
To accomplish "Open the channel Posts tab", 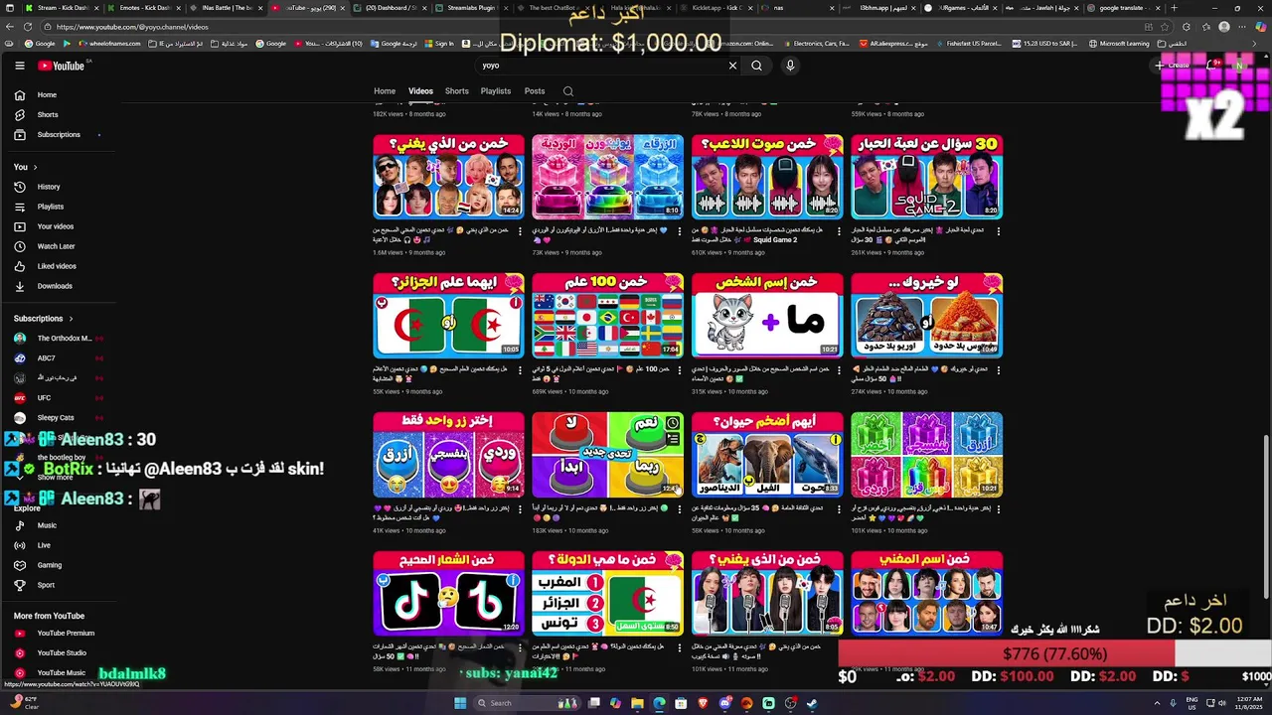I will (535, 91).
